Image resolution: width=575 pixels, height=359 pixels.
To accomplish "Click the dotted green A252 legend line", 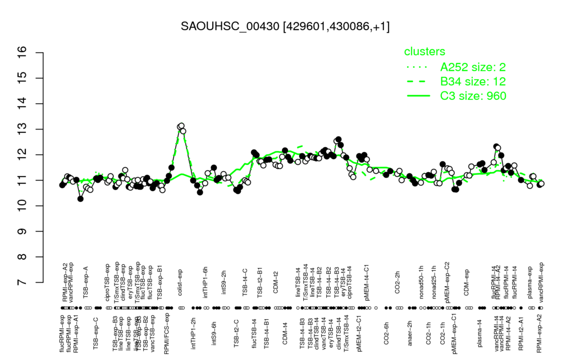I will click(418, 67).
